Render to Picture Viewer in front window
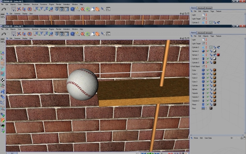 pos(61,34)
